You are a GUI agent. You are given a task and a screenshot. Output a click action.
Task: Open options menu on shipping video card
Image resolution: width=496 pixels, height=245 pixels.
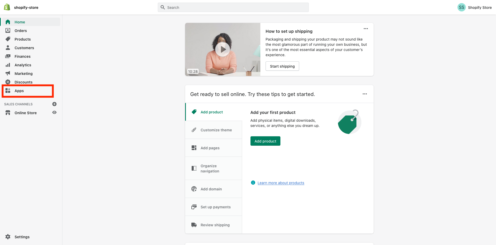366,29
